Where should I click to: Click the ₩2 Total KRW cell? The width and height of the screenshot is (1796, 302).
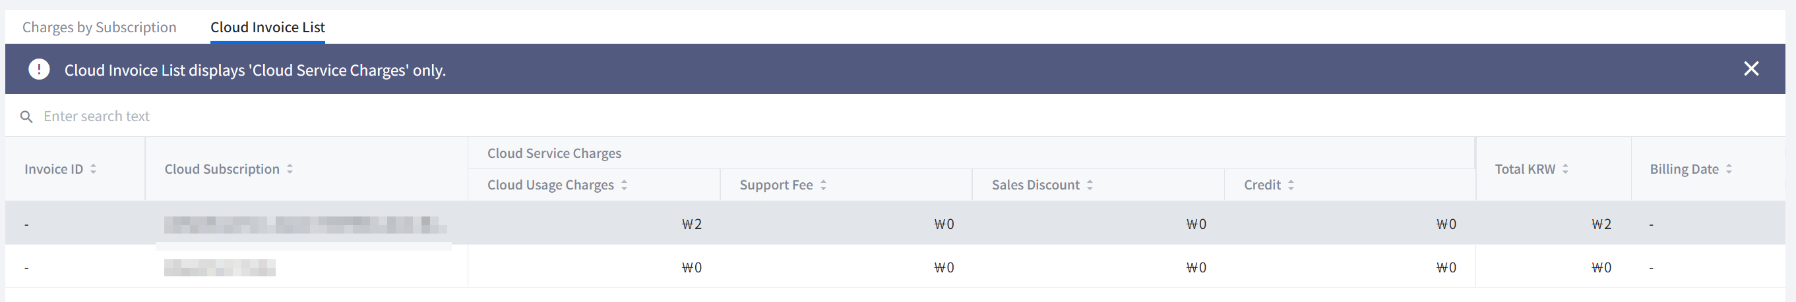pos(1601,225)
